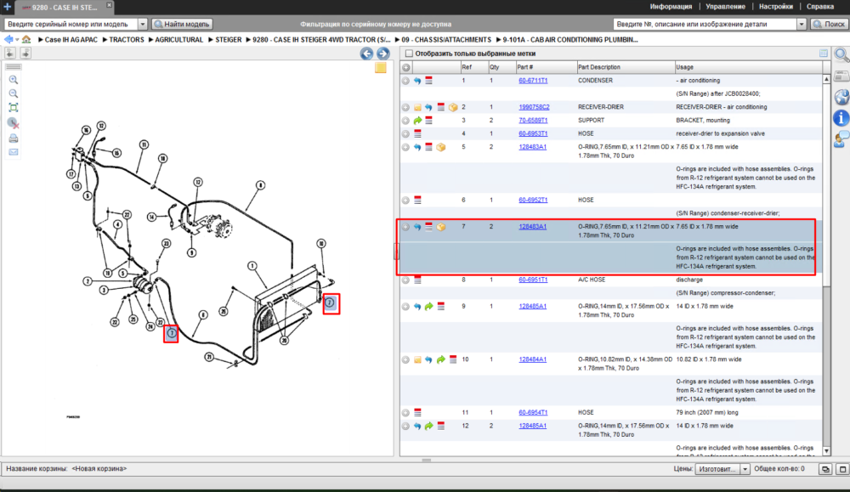Click the green arrow icon in Ref 9 row

coord(428,307)
